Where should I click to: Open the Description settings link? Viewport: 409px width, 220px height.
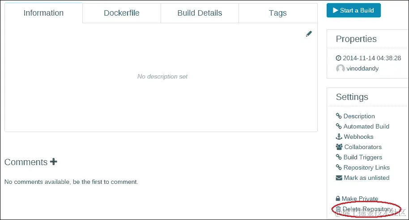pos(359,116)
